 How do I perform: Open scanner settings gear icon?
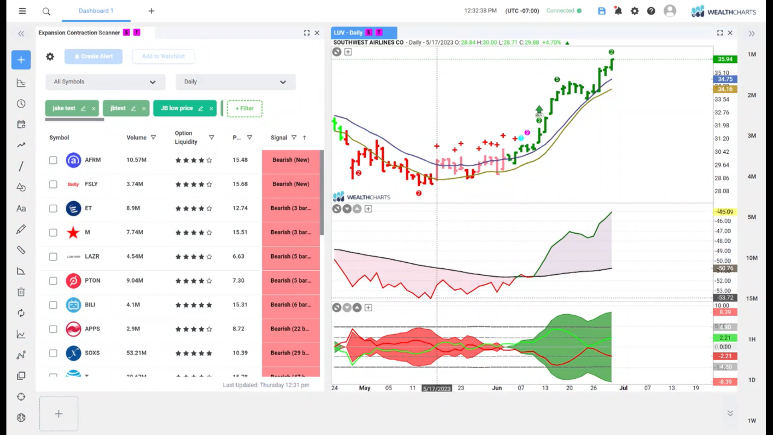(x=50, y=56)
